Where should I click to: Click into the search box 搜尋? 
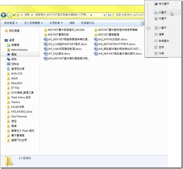[129, 15]
